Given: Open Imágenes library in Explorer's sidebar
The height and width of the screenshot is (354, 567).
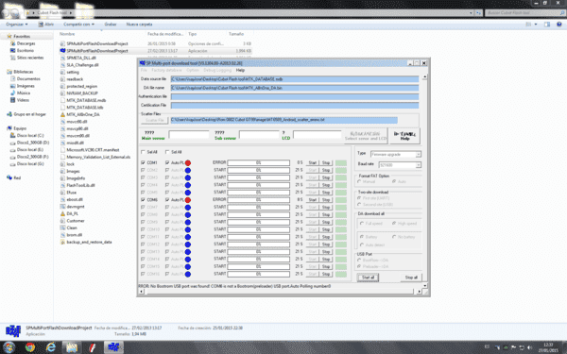Looking at the screenshot, I should (26, 86).
